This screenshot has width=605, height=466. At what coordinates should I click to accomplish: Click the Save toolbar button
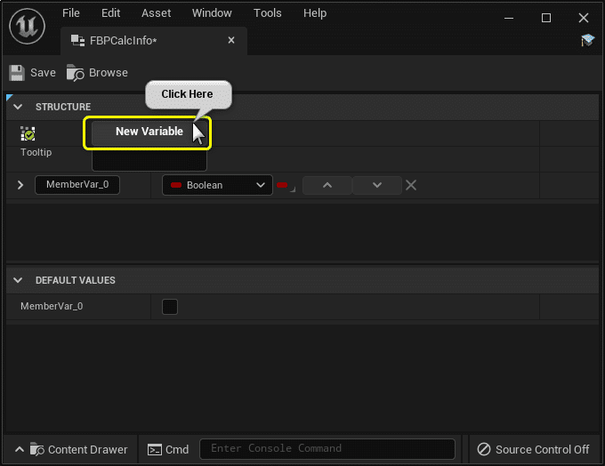click(32, 73)
